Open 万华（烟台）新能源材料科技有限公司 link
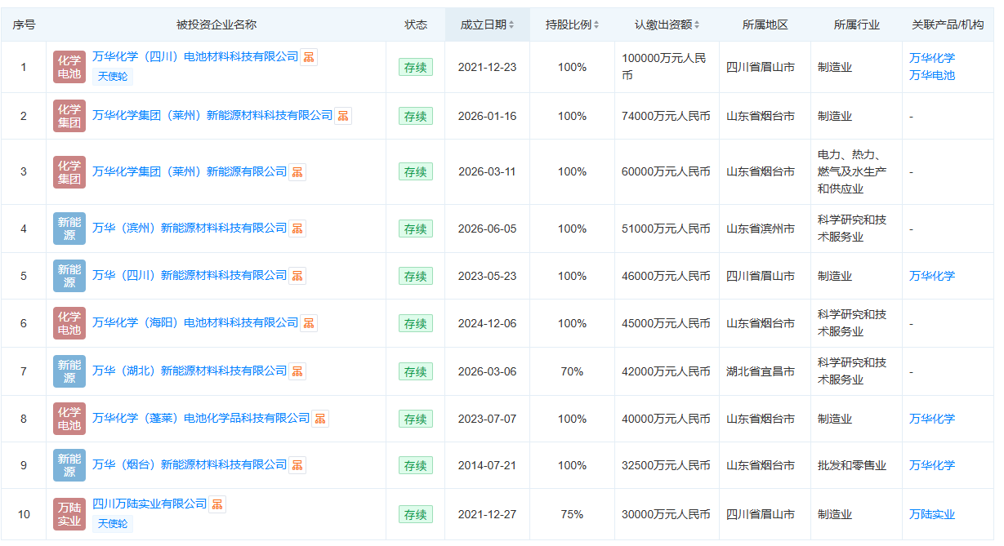The height and width of the screenshot is (546, 1004). coord(190,465)
